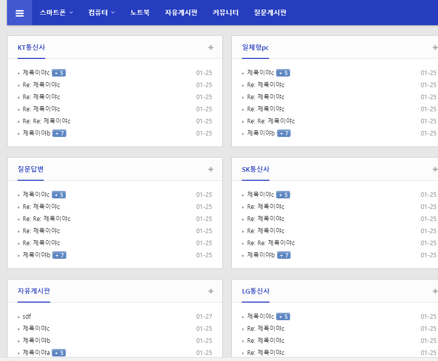Click the plus icon in the KT통신사 panel

click(211, 48)
